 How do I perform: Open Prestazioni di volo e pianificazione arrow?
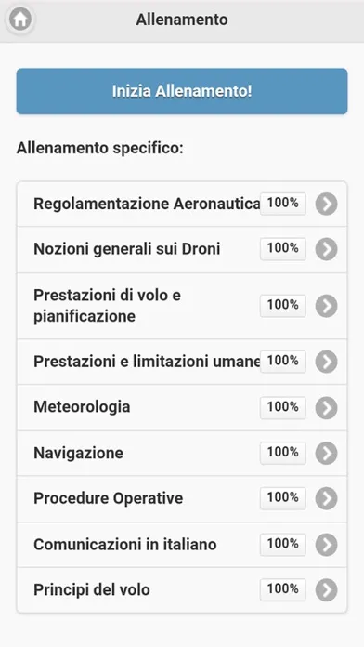(x=326, y=306)
